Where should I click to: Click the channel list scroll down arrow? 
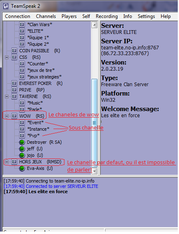point(95,171)
